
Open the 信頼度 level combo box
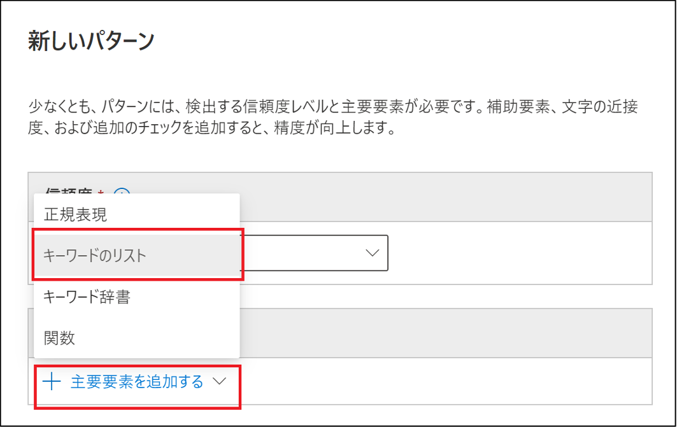[x=315, y=253]
